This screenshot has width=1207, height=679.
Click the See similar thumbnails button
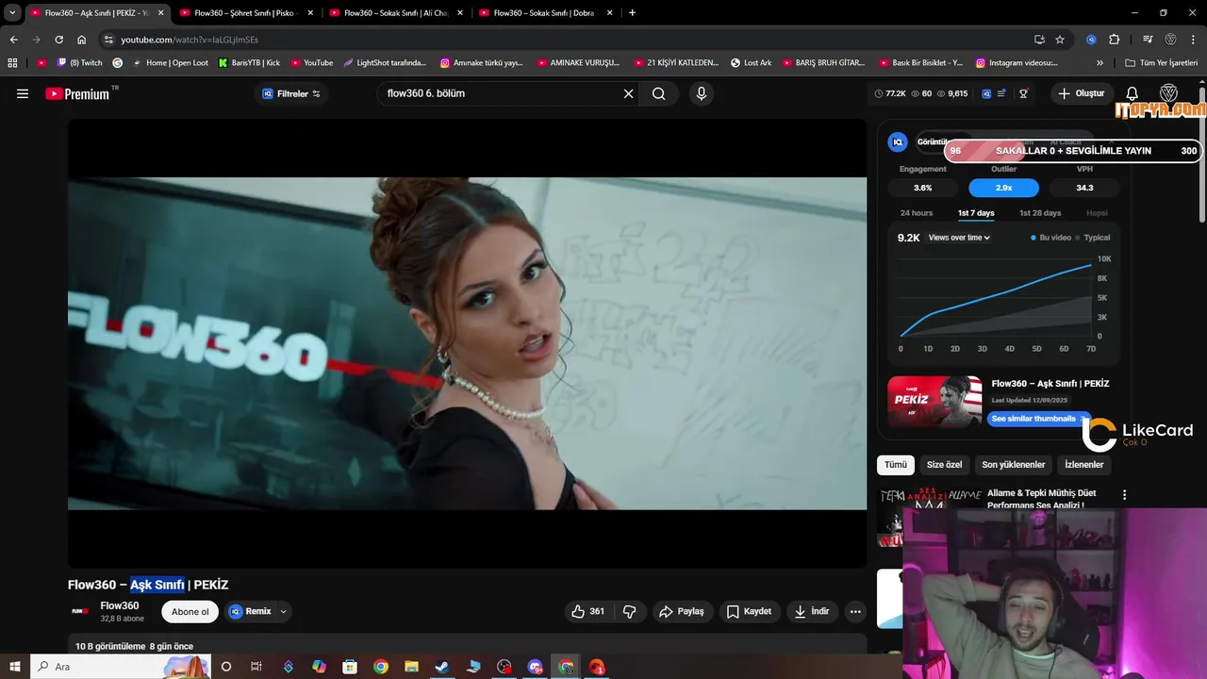point(1039,419)
